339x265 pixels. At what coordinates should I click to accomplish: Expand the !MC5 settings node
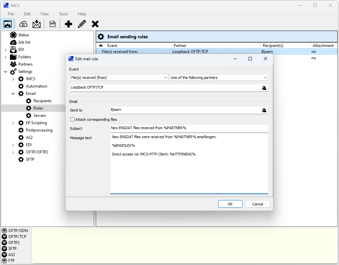click(x=13, y=79)
